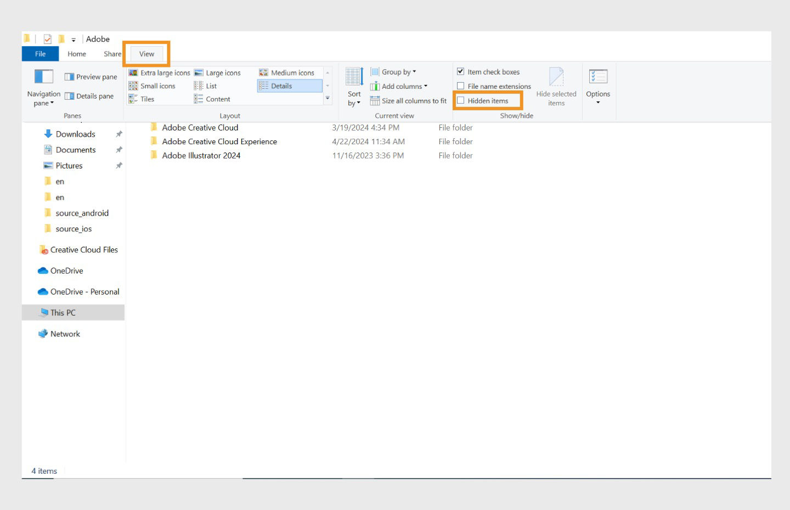Switch to the Home ribbon tab
This screenshot has height=510, width=790.
[76, 53]
